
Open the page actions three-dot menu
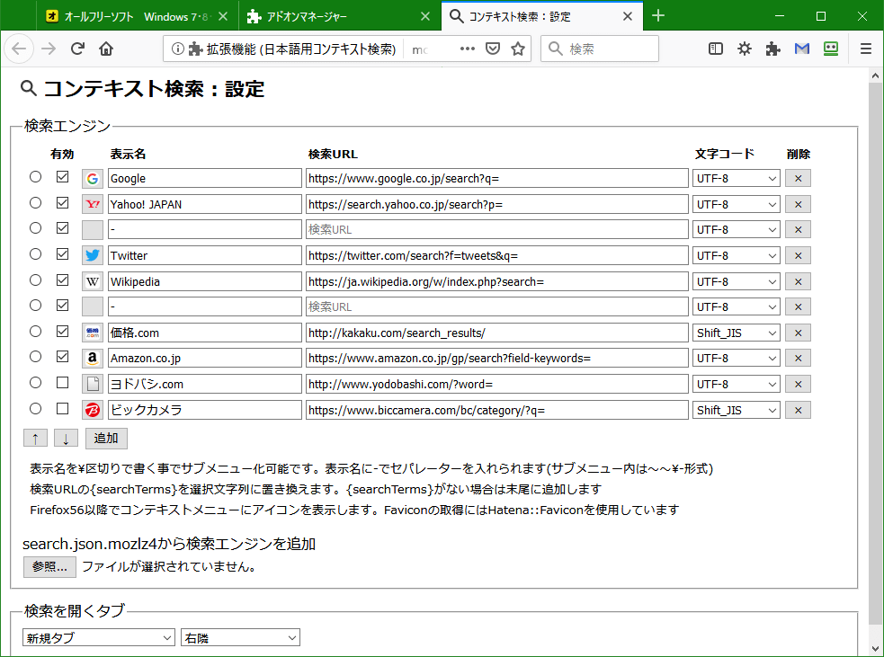[468, 49]
